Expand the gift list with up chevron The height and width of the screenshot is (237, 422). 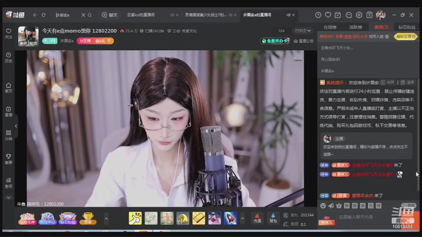tap(242, 219)
